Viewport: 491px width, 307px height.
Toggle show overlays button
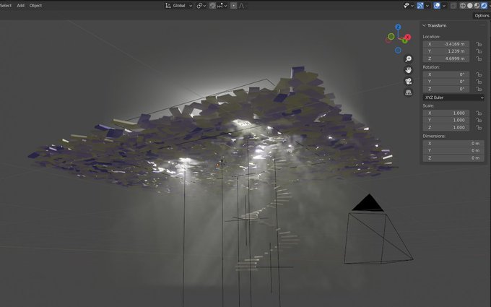(x=437, y=6)
